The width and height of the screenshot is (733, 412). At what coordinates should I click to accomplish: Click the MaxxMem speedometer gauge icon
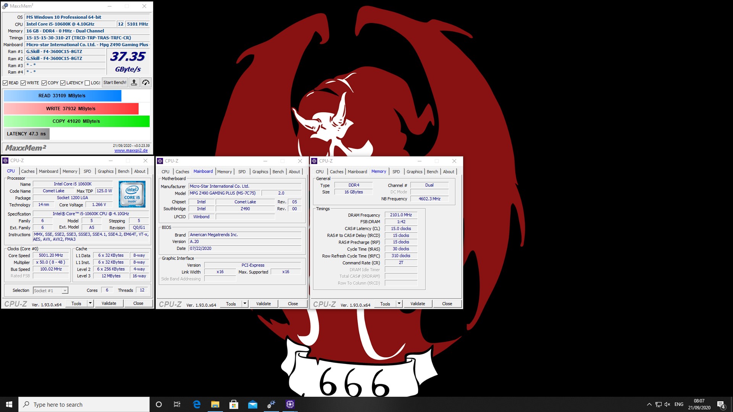[146, 82]
